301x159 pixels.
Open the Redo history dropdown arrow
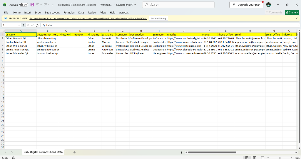point(49,5)
